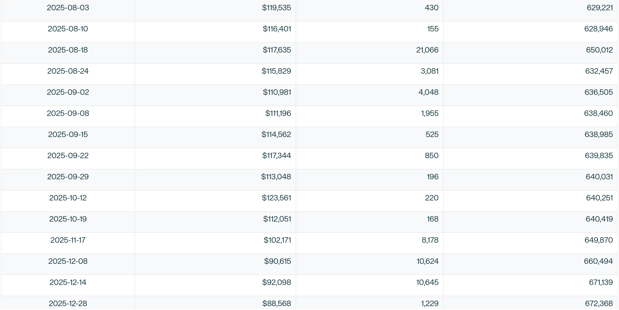Select the $115,829 price cell
Screen dimensions: 619x310
(276, 71)
